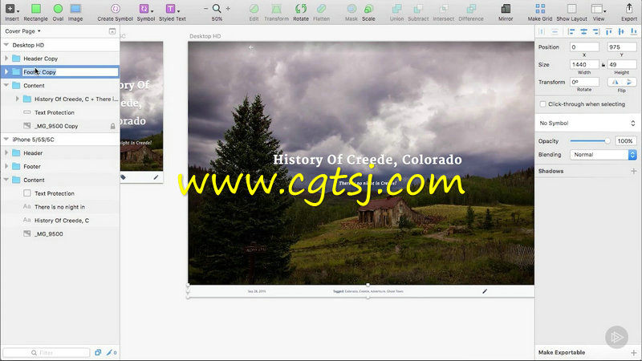Click the Width size field
642x361 pixels.
click(584, 65)
